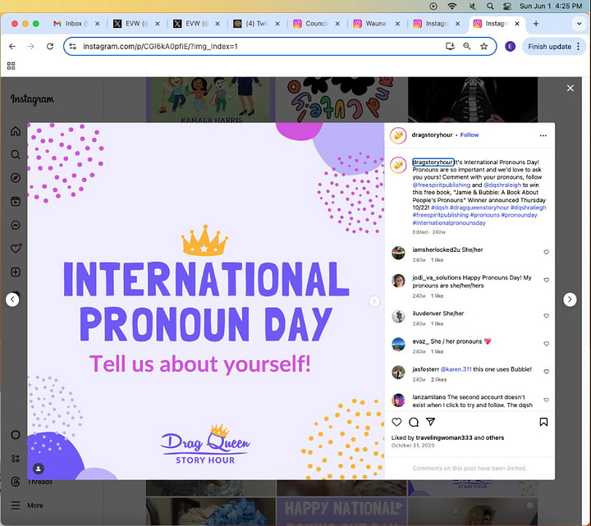The image size is (591, 526).
Task: Close the Inbox Gmail tab
Action: 97,23
